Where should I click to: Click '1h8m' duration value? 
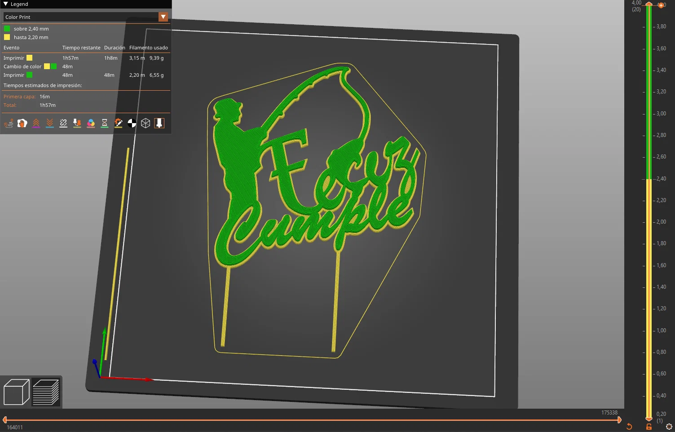[111, 58]
